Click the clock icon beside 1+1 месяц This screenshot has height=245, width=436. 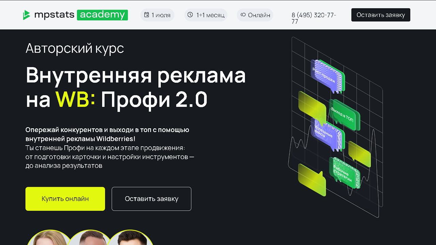(190, 15)
